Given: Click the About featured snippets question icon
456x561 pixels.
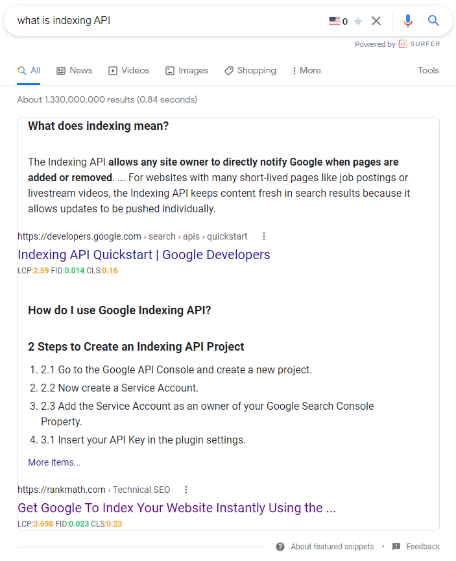Looking at the screenshot, I should click(280, 547).
